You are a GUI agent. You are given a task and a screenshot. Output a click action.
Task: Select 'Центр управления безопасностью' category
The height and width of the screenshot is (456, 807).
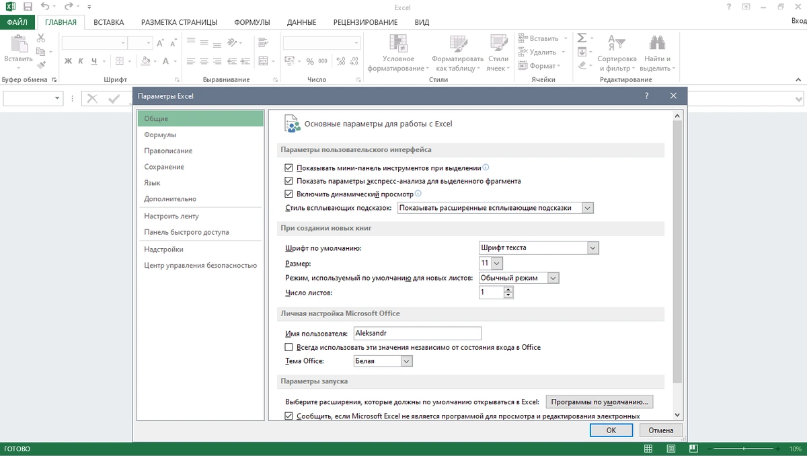coord(200,265)
